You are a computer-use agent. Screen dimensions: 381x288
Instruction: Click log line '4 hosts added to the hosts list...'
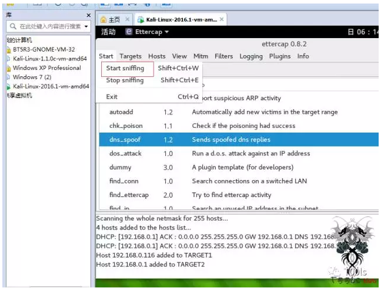pyautogui.click(x=143, y=228)
